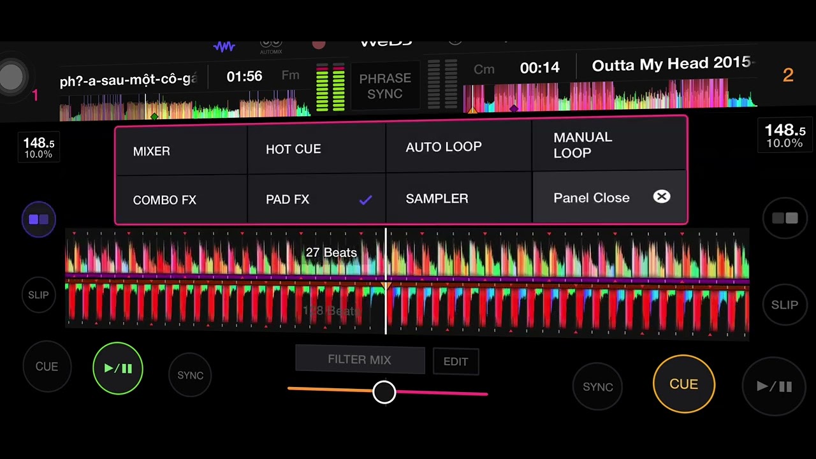Tap the crossfader slider handle

[x=384, y=392]
